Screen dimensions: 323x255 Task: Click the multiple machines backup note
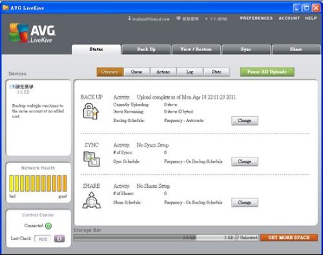tap(38, 111)
